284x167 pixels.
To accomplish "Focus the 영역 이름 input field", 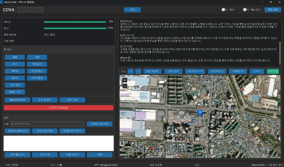I will coord(47,124).
